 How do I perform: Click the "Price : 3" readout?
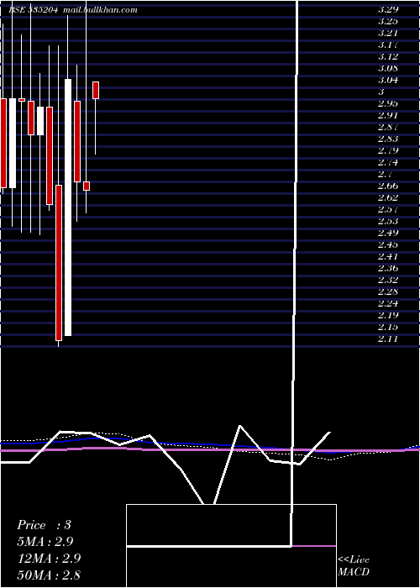tap(44, 525)
